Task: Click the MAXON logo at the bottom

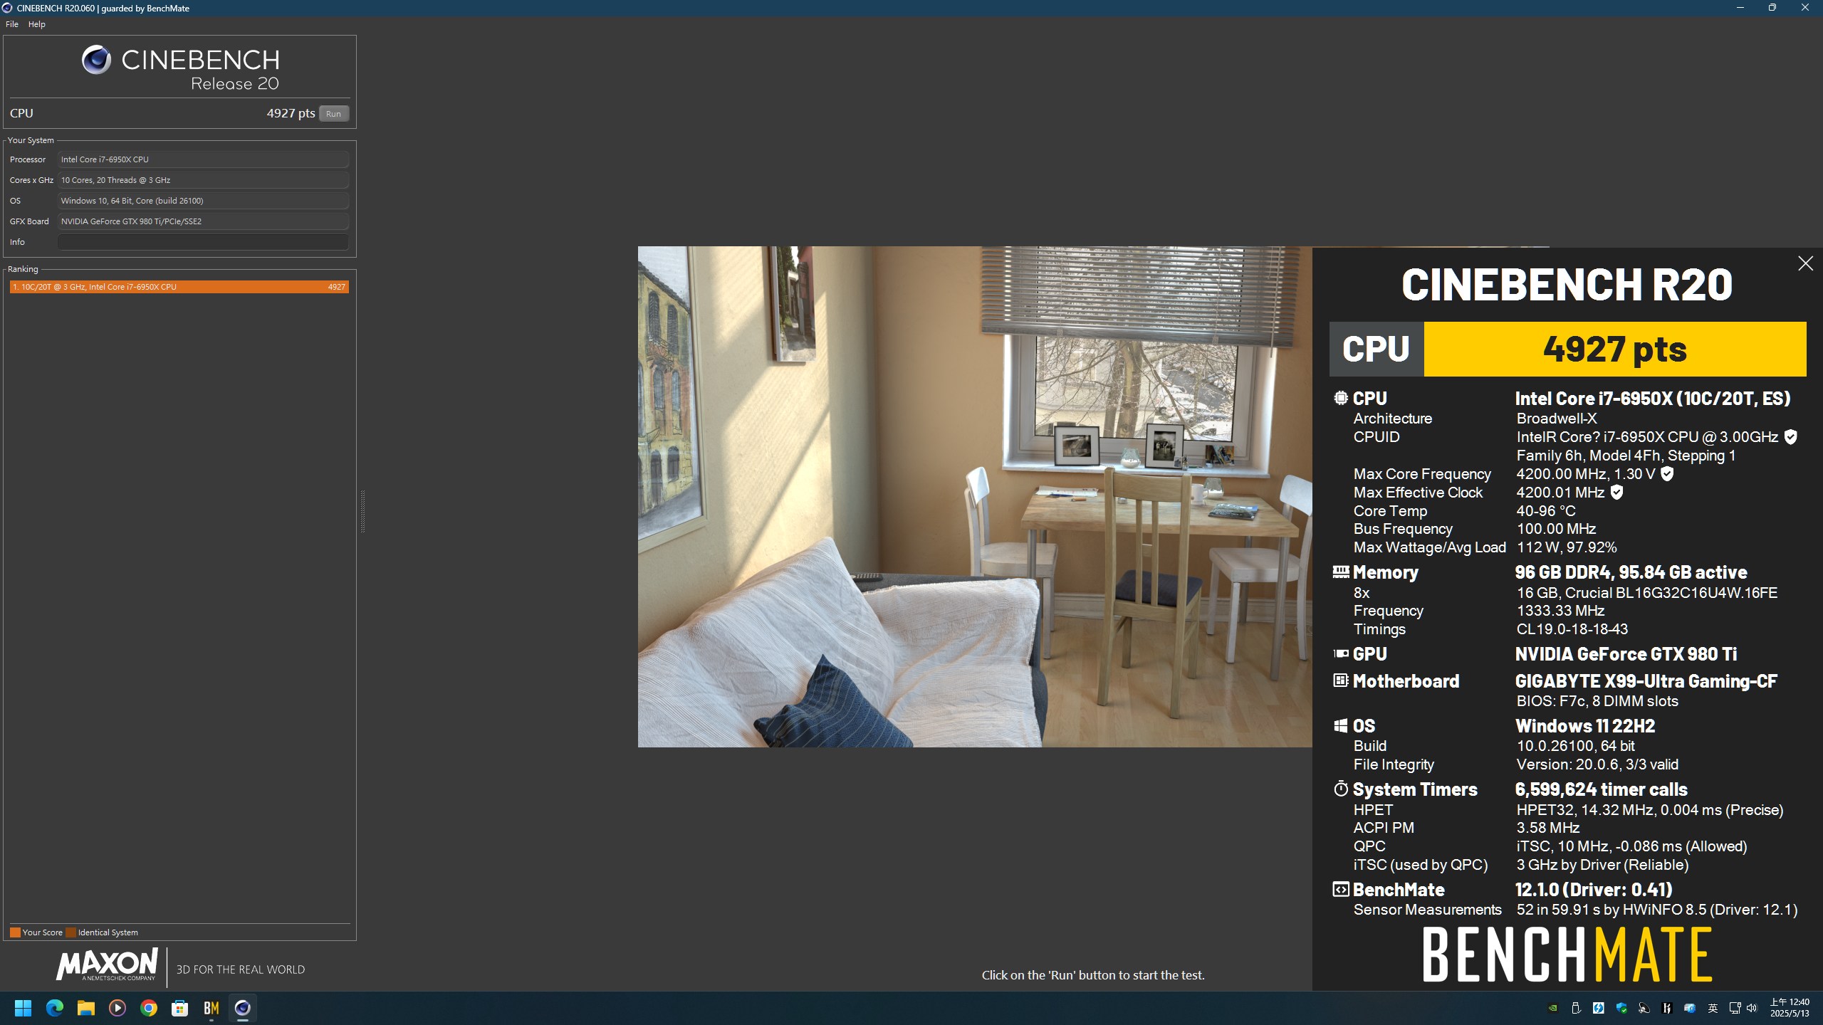Action: 107,964
